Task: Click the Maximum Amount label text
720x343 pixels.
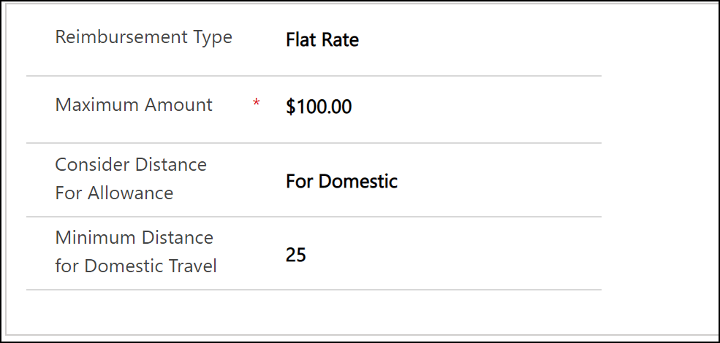Action: click(x=134, y=105)
